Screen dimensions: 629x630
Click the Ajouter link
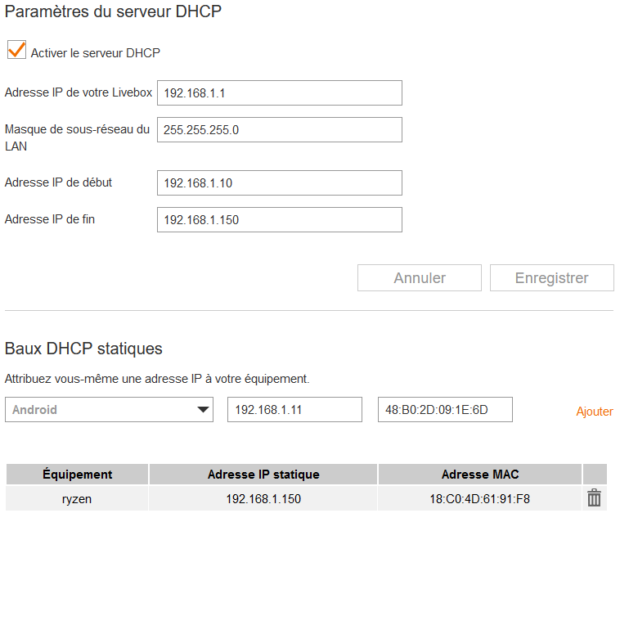[x=595, y=412]
